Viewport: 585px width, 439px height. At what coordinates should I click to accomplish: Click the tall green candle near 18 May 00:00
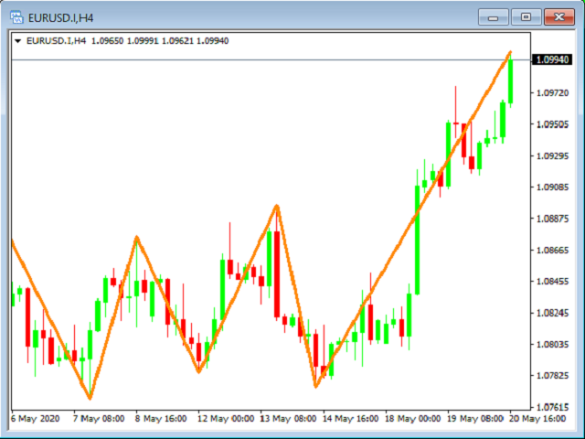417,240
